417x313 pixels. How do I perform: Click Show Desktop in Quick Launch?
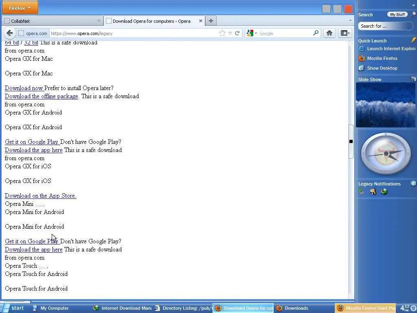pyautogui.click(x=378, y=68)
